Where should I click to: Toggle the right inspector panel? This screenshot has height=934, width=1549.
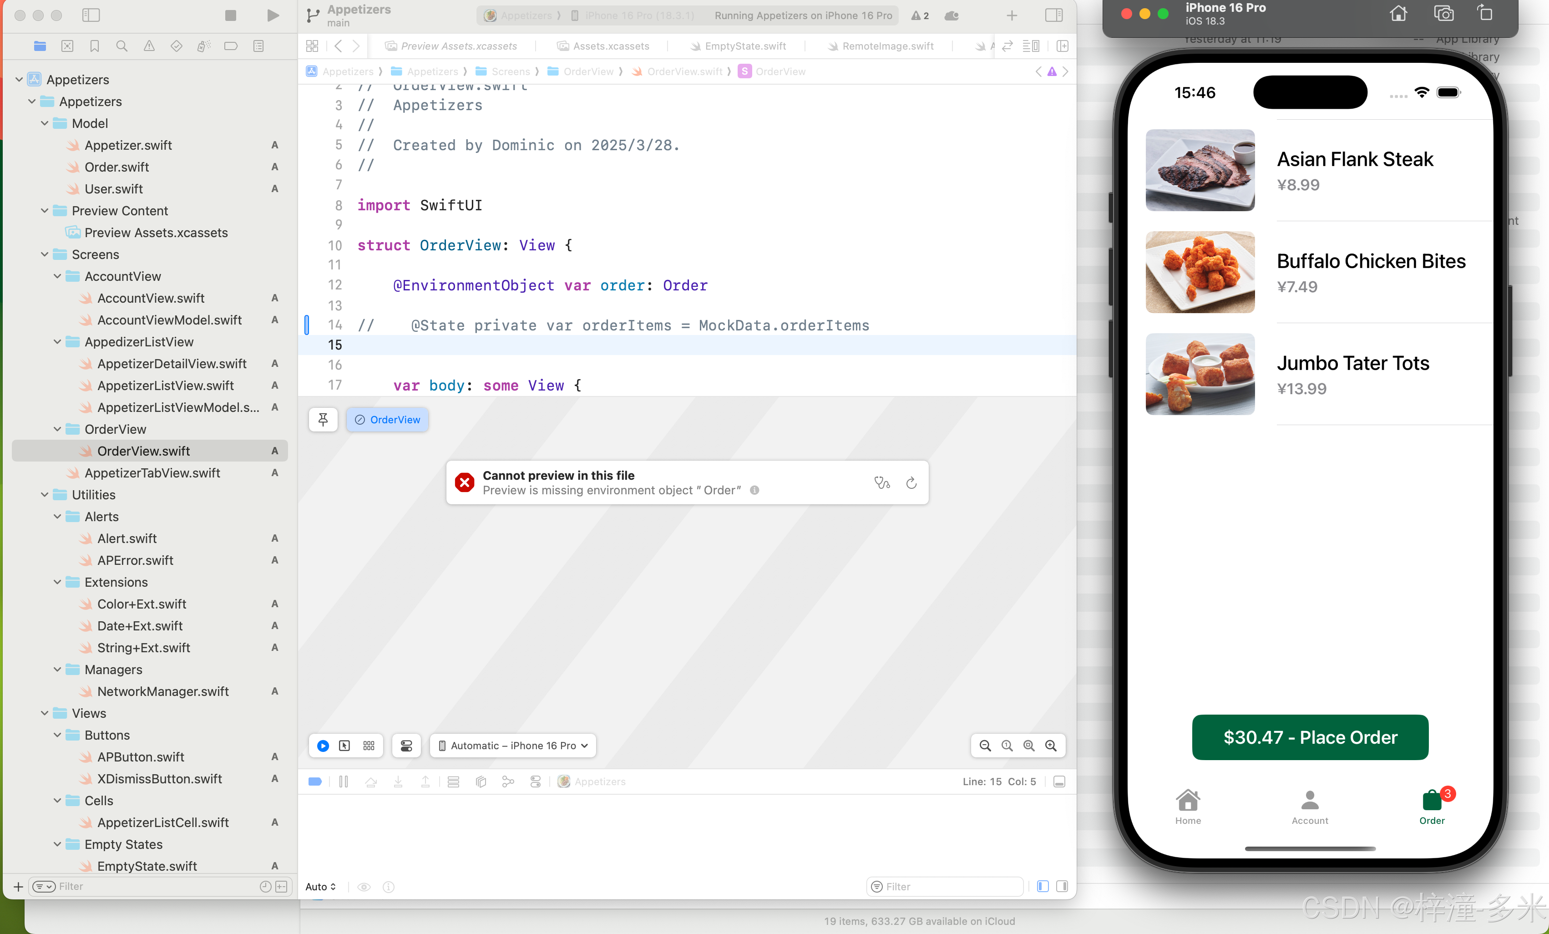pos(1053,15)
